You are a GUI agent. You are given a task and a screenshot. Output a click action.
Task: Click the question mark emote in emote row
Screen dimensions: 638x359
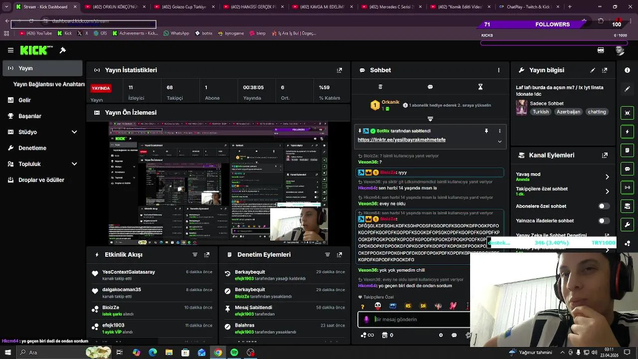coord(362,306)
